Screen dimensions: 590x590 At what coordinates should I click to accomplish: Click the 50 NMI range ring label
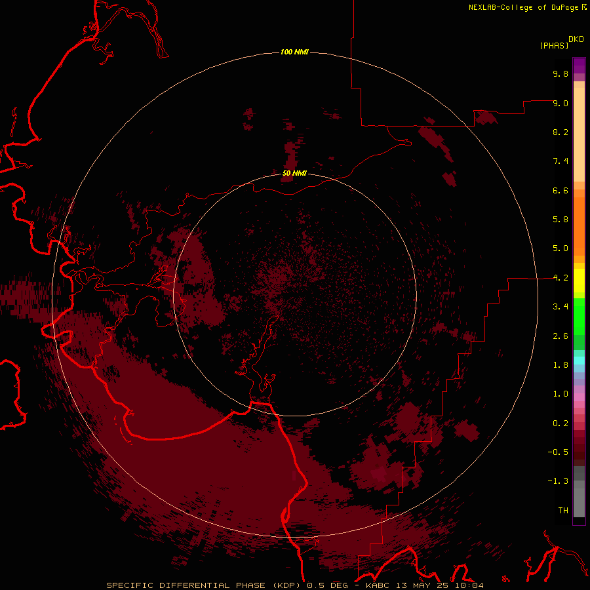[294, 173]
